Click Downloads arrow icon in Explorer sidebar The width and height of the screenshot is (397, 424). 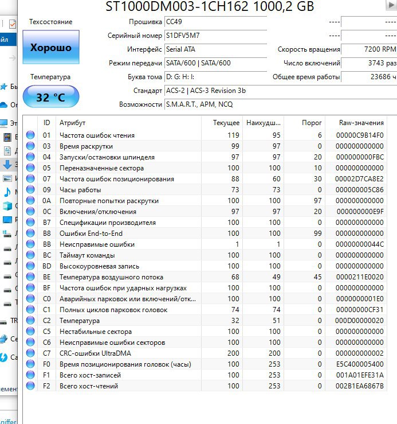coord(7,165)
